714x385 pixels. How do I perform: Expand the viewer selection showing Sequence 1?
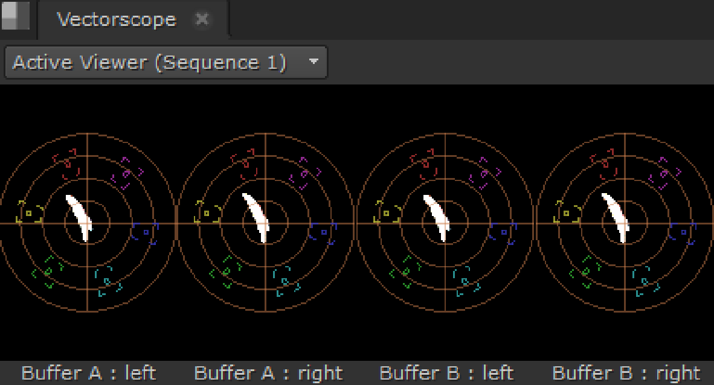[x=165, y=62]
